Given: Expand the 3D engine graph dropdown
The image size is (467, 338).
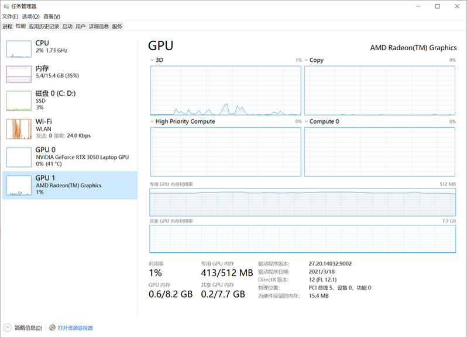Looking at the screenshot, I should coord(153,60).
